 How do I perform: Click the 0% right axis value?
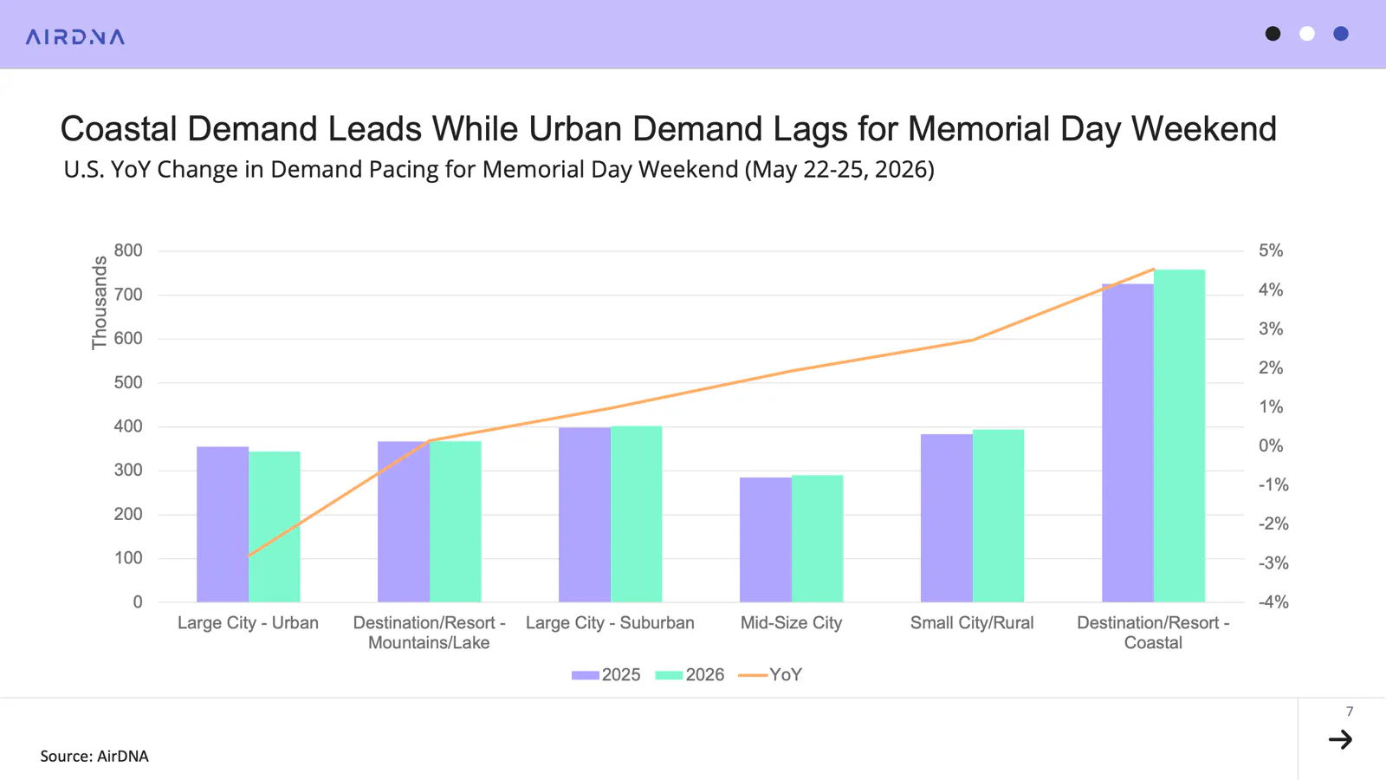point(1271,445)
